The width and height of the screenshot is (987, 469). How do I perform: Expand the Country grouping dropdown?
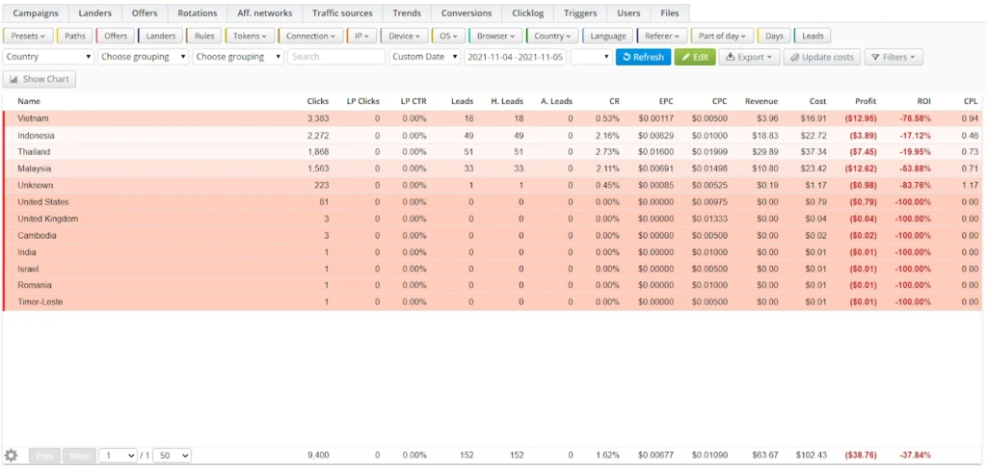(x=48, y=57)
